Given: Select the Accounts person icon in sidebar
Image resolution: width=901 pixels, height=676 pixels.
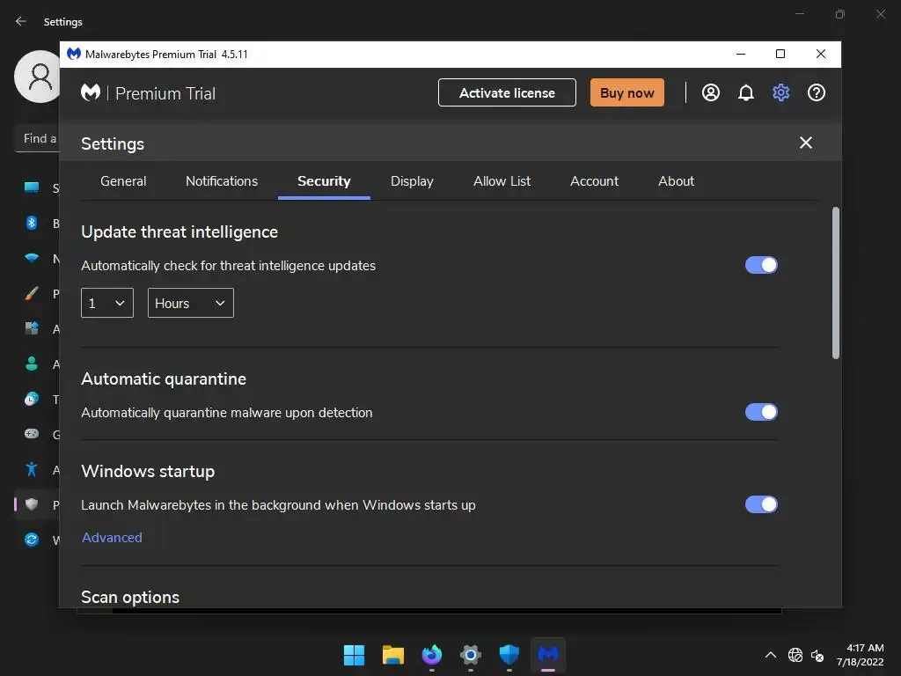Looking at the screenshot, I should [x=32, y=364].
